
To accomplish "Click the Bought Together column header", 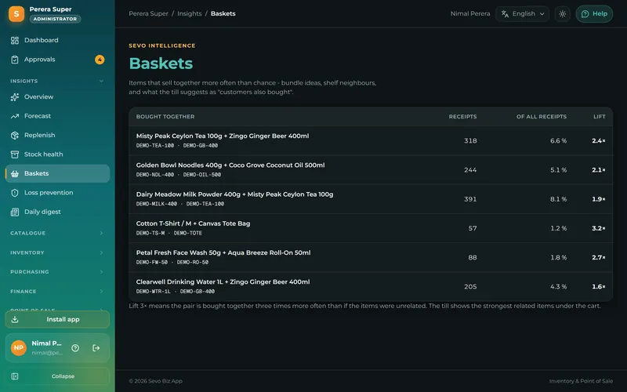I will click(165, 117).
